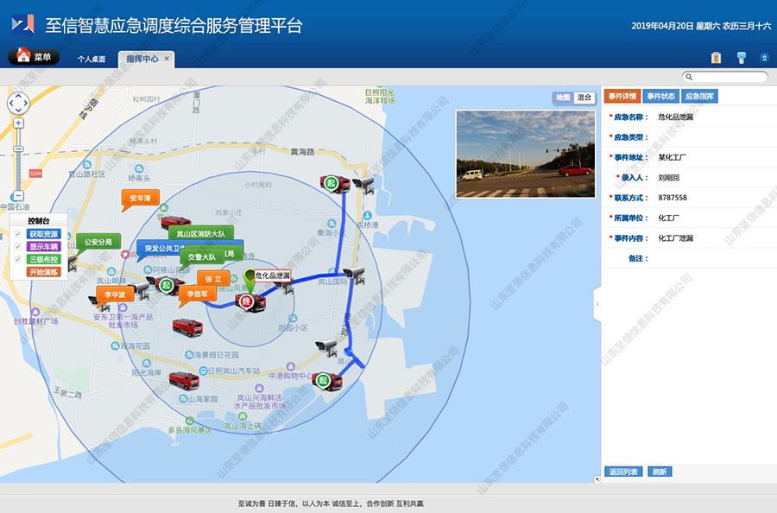The width and height of the screenshot is (777, 513).
Task: Zoom out with the bottom minus button
Action: click(x=18, y=196)
